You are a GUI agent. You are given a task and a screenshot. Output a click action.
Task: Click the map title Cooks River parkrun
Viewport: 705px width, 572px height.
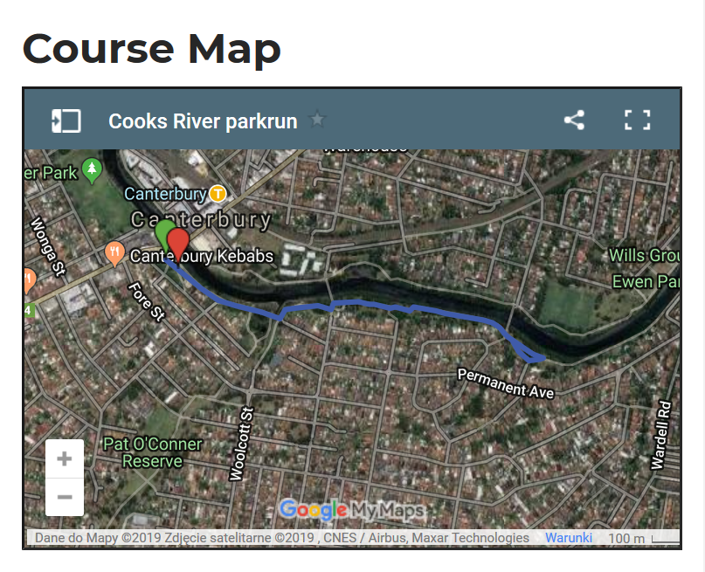point(203,121)
